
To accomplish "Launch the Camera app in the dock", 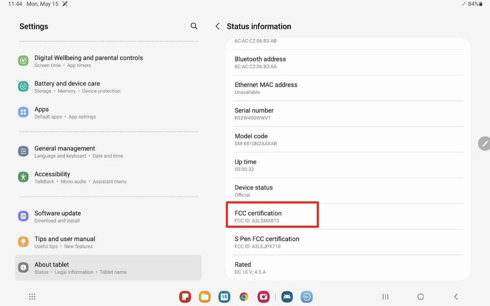I will point(263,297).
